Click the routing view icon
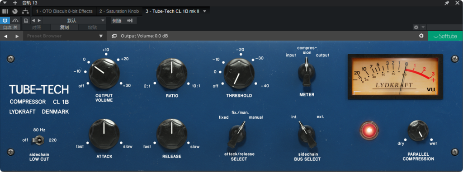This screenshot has width=463, height=172. [25, 11]
